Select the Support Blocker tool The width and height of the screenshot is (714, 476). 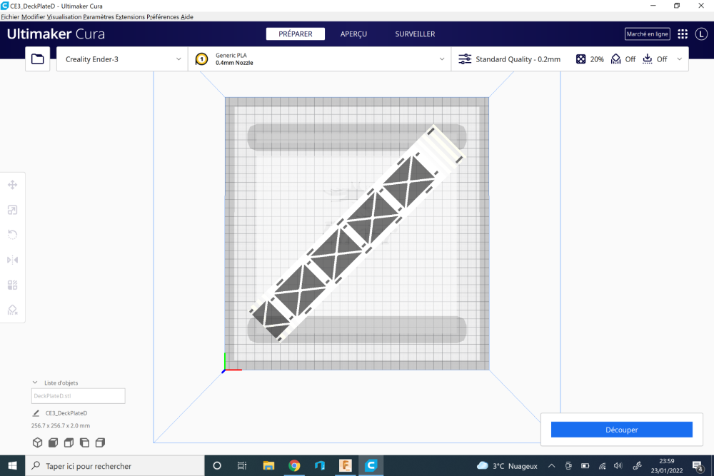click(12, 310)
